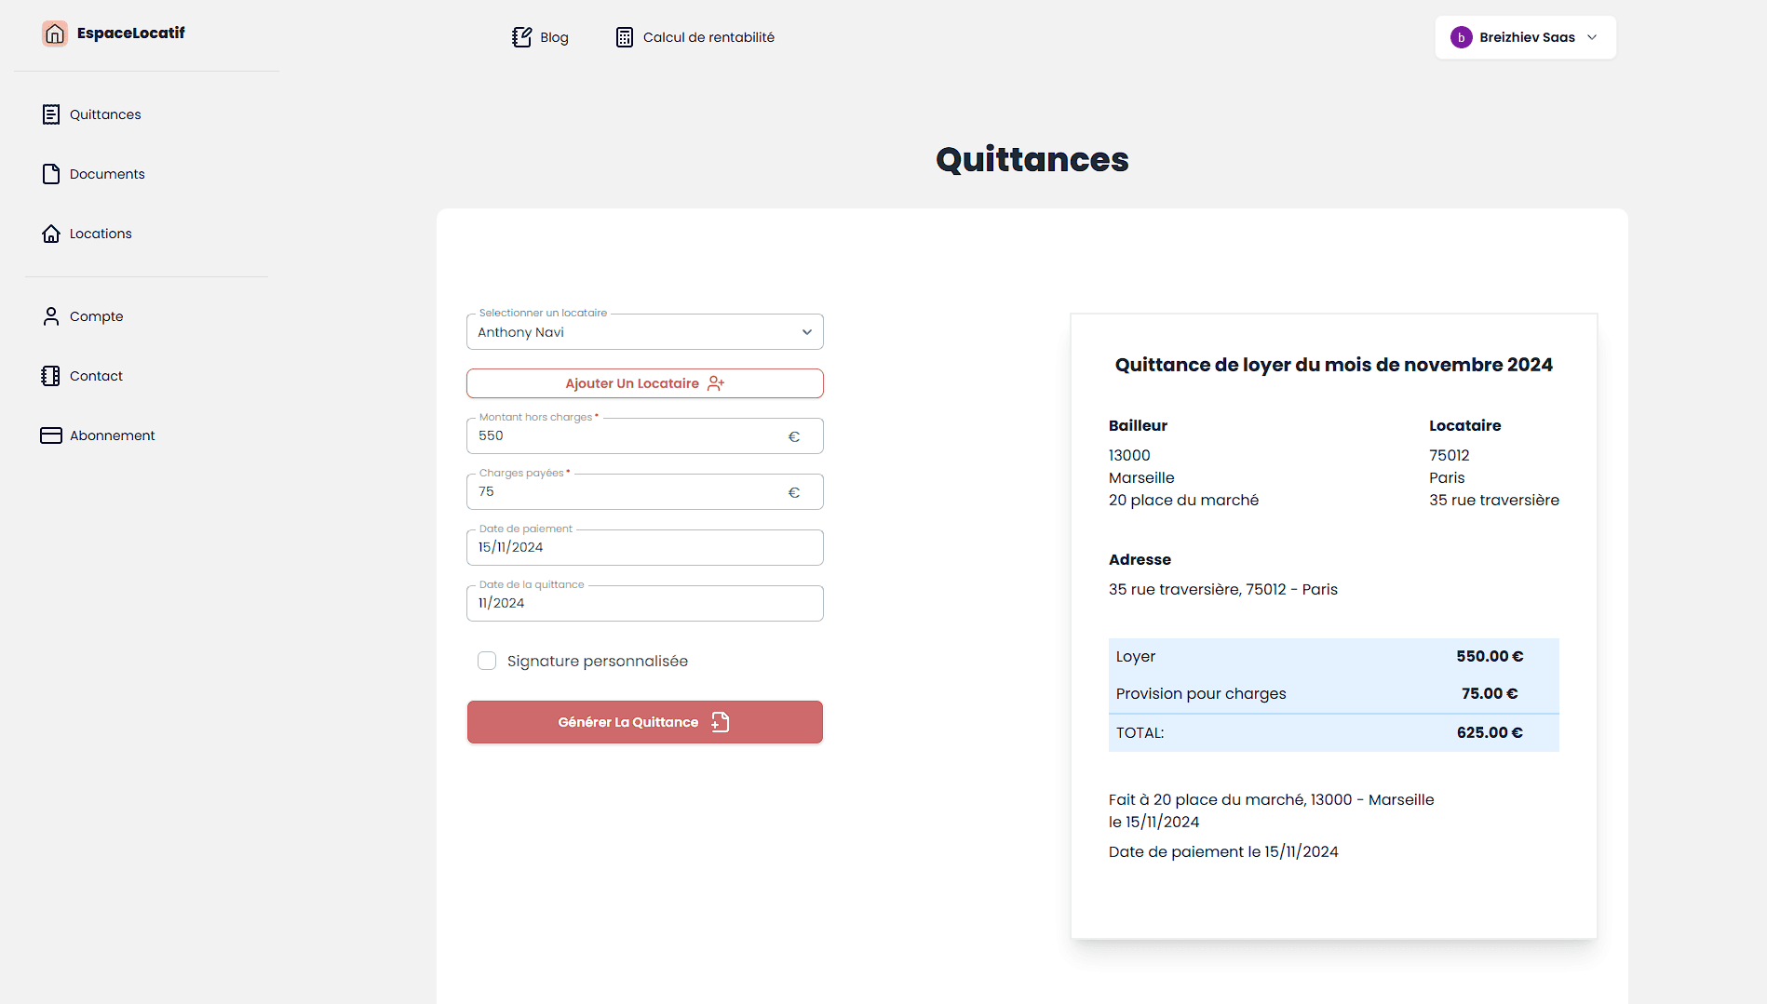
Task: Click the Date de la quittance field
Action: click(644, 603)
